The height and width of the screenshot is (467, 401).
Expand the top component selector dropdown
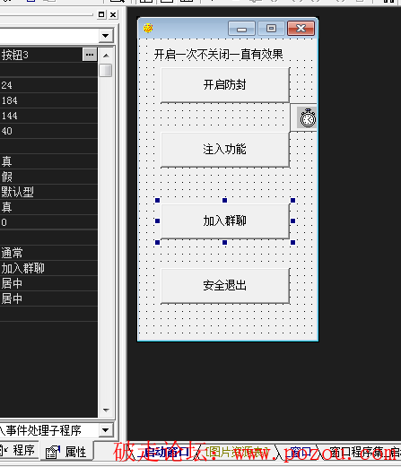(x=105, y=36)
